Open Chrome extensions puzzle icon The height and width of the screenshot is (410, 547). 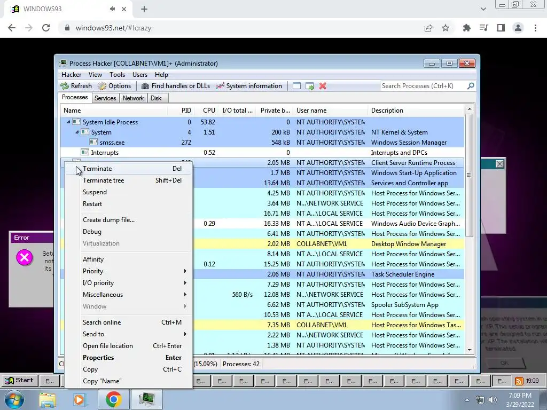466,28
